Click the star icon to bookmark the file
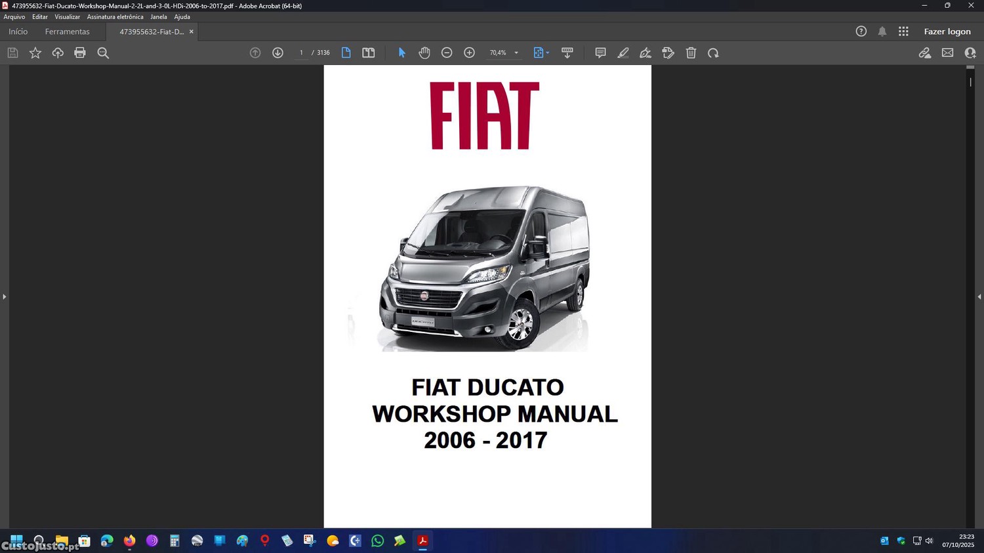The width and height of the screenshot is (984, 553). tap(35, 53)
